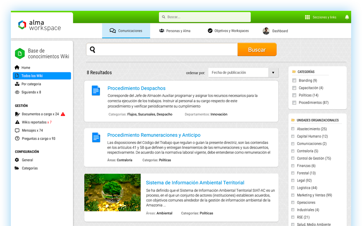
Task: Open Sistema de Información Ambiental Territorial article
Action: [x=195, y=183]
